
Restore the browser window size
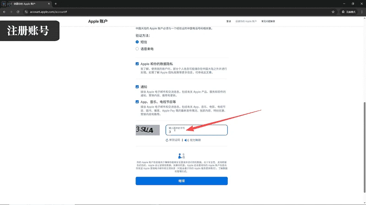click(x=353, y=4)
